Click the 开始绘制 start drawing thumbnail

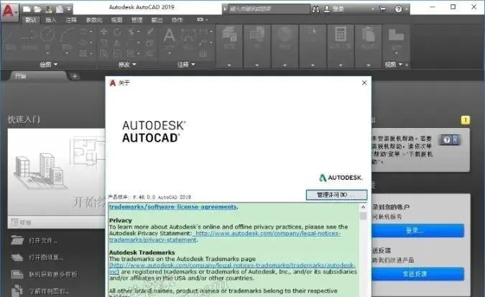pos(57,172)
